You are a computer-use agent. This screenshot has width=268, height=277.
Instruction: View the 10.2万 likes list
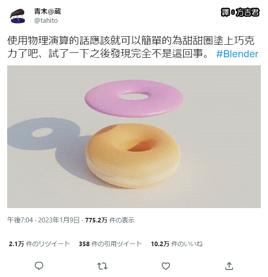(177, 244)
